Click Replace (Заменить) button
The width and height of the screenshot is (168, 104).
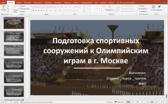(144, 9)
